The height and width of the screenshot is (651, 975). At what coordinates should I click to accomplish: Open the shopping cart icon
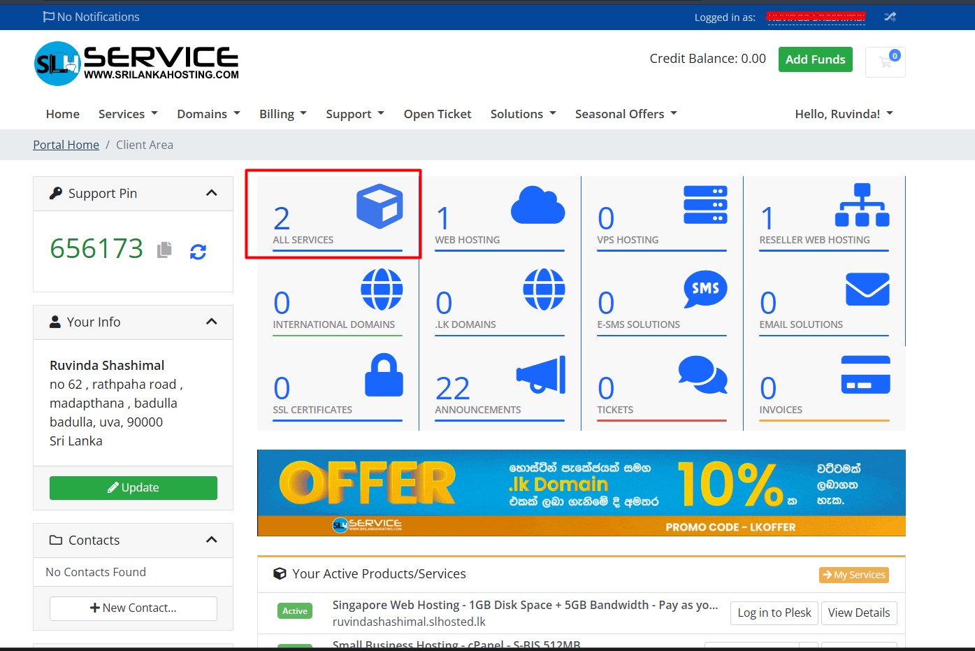coord(885,62)
